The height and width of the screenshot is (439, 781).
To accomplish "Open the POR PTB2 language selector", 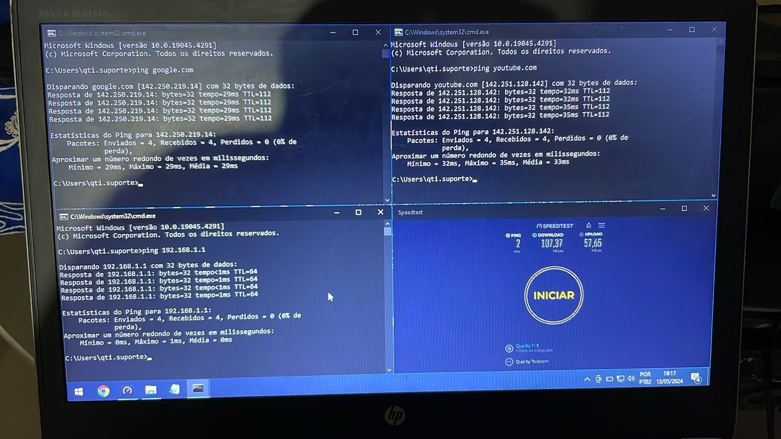I will click(x=645, y=378).
